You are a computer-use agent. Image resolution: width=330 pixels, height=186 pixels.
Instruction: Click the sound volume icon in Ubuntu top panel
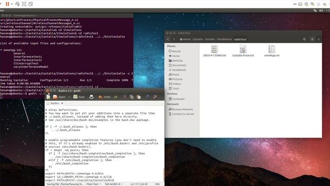click(321, 10)
